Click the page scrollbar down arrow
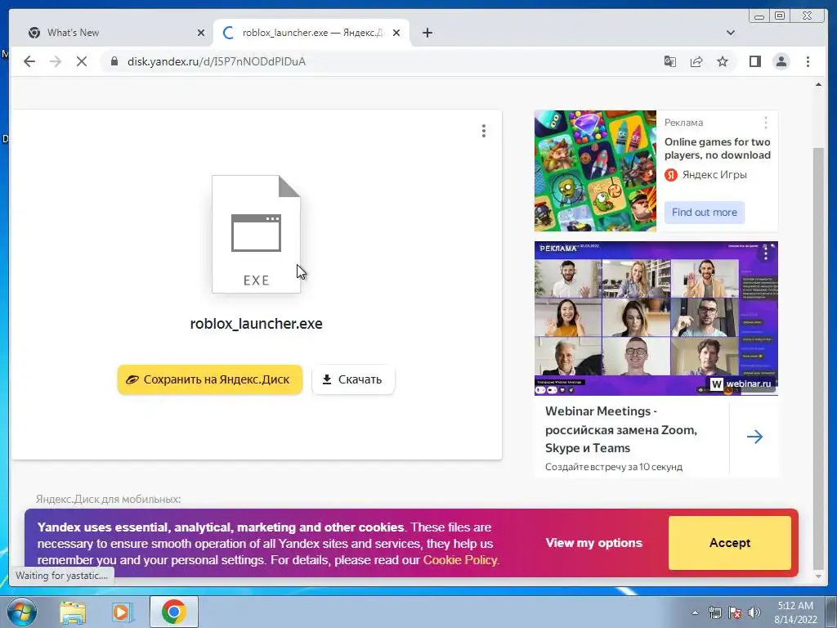The height and width of the screenshot is (628, 837). point(818,576)
